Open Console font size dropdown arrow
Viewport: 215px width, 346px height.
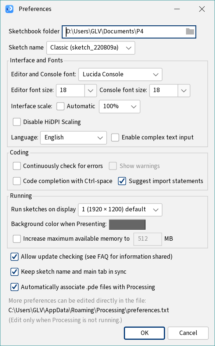coord(184,91)
